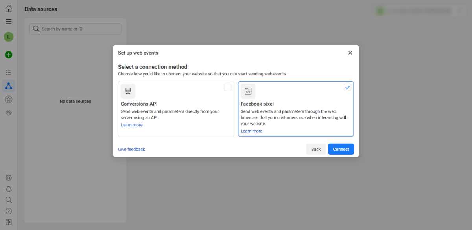Click the Facebook pixel code icon
The image size is (472, 230).
(x=248, y=91)
